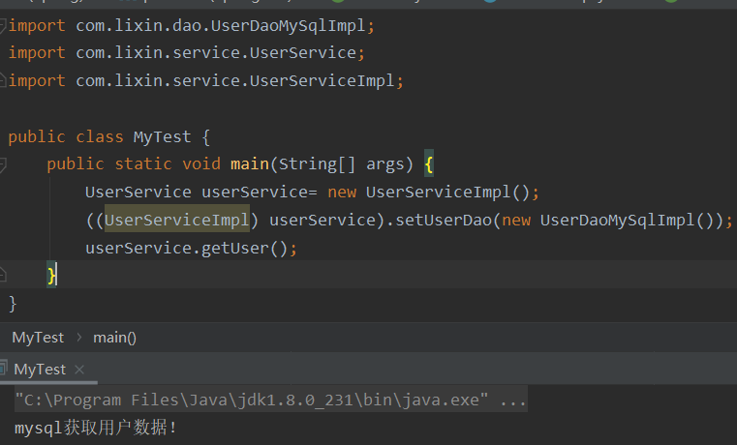The height and width of the screenshot is (445, 737).
Task: Click the MyTest breadcrumb
Action: coord(38,338)
